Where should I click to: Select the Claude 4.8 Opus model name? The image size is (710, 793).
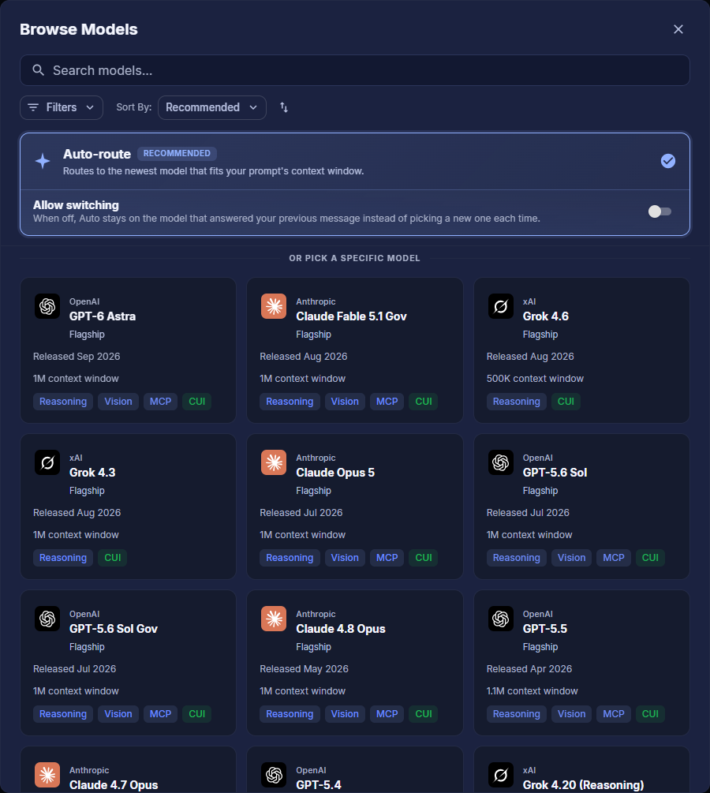pos(340,629)
